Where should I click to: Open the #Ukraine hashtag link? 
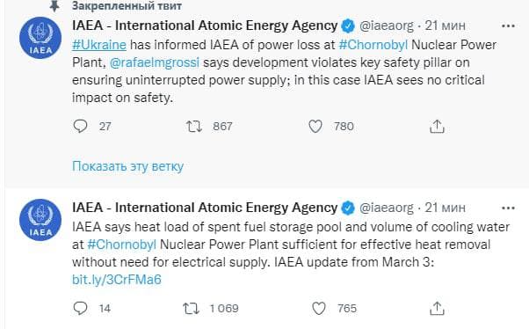click(x=99, y=45)
